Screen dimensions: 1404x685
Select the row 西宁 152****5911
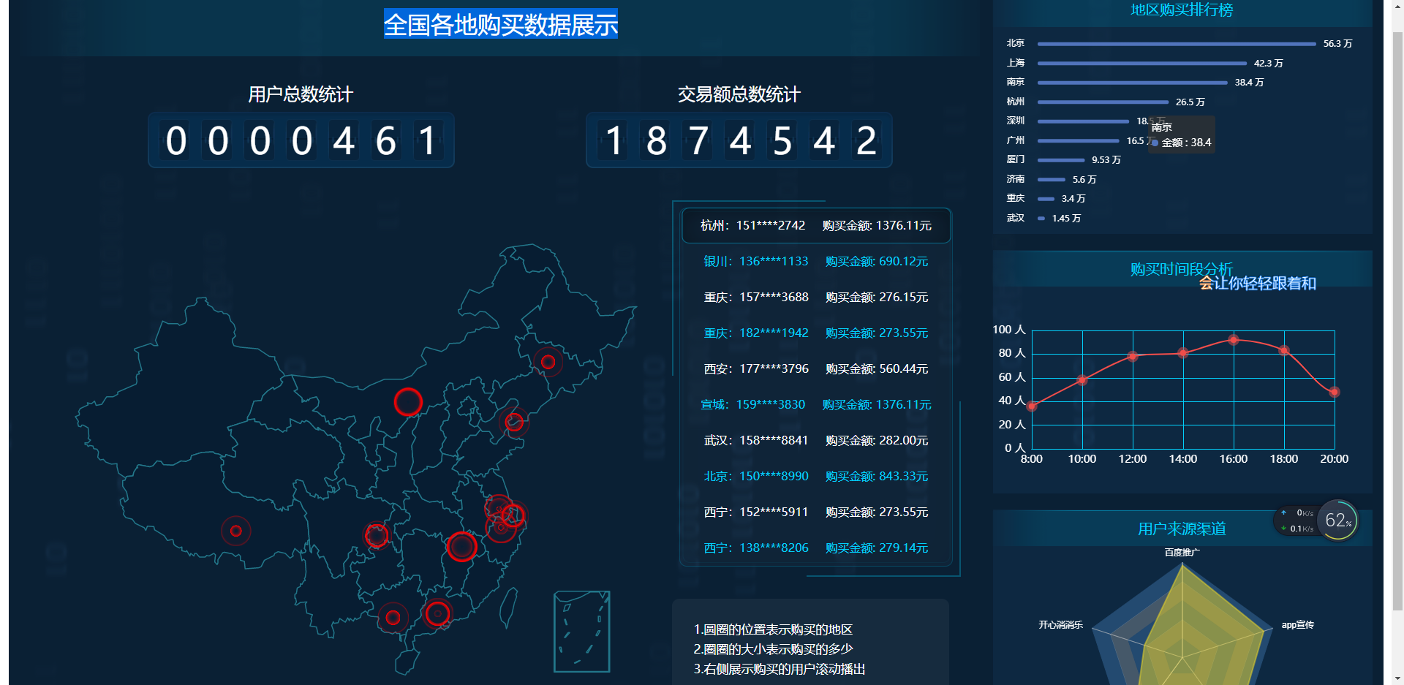click(816, 512)
